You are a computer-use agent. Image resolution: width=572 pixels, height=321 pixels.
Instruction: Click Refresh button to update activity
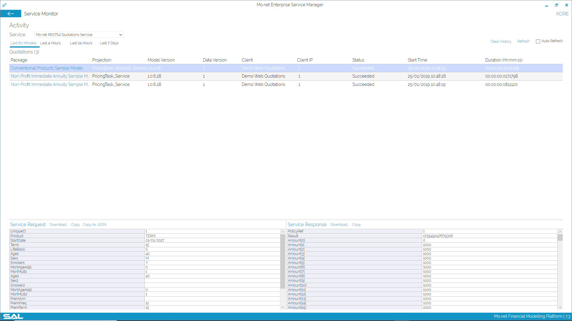[x=524, y=41]
